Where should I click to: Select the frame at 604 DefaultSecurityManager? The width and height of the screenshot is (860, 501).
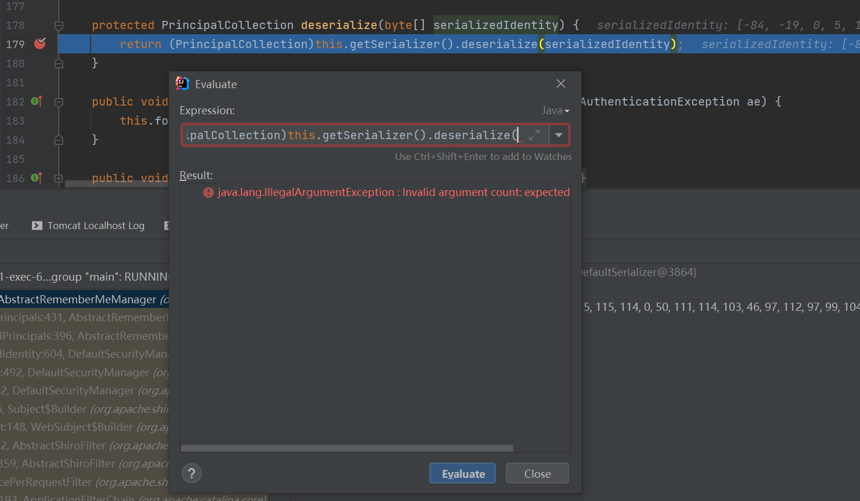tap(84, 354)
